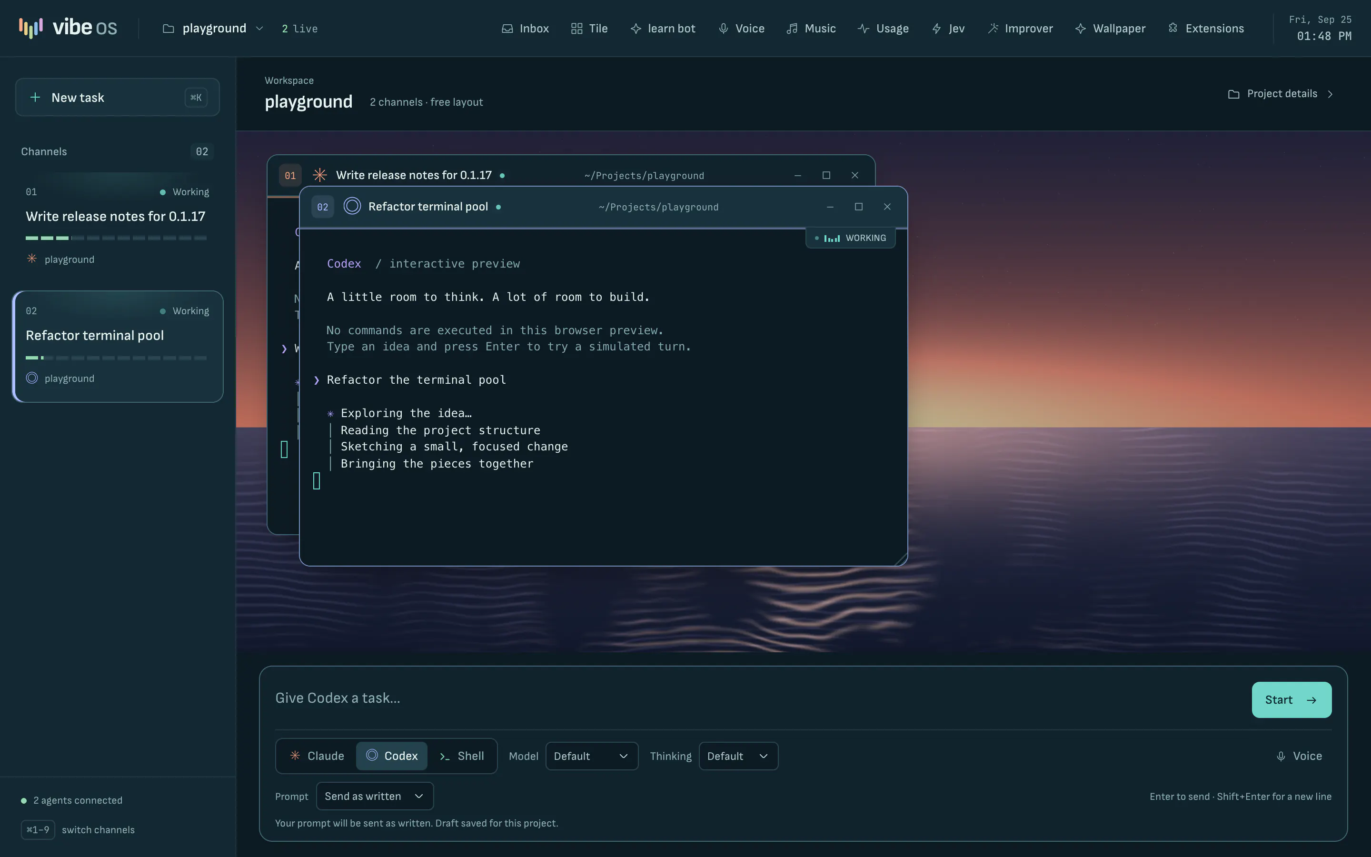The height and width of the screenshot is (857, 1371).
Task: Click the ⌘1-9 switch channels hint
Action: [78, 829]
